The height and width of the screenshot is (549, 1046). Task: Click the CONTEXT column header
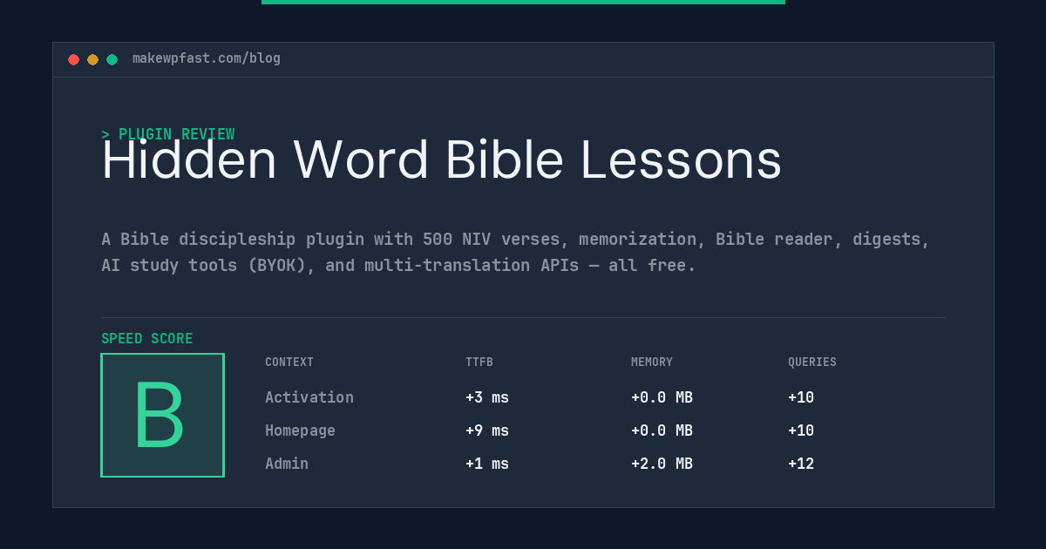[x=289, y=363]
